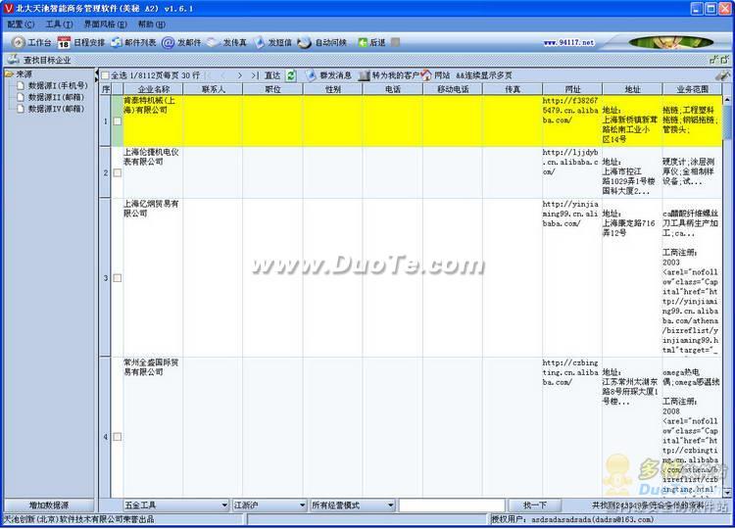Image resolution: width=735 pixels, height=529 pixels.
Task: Click the 联系人 column header
Action: (x=213, y=89)
